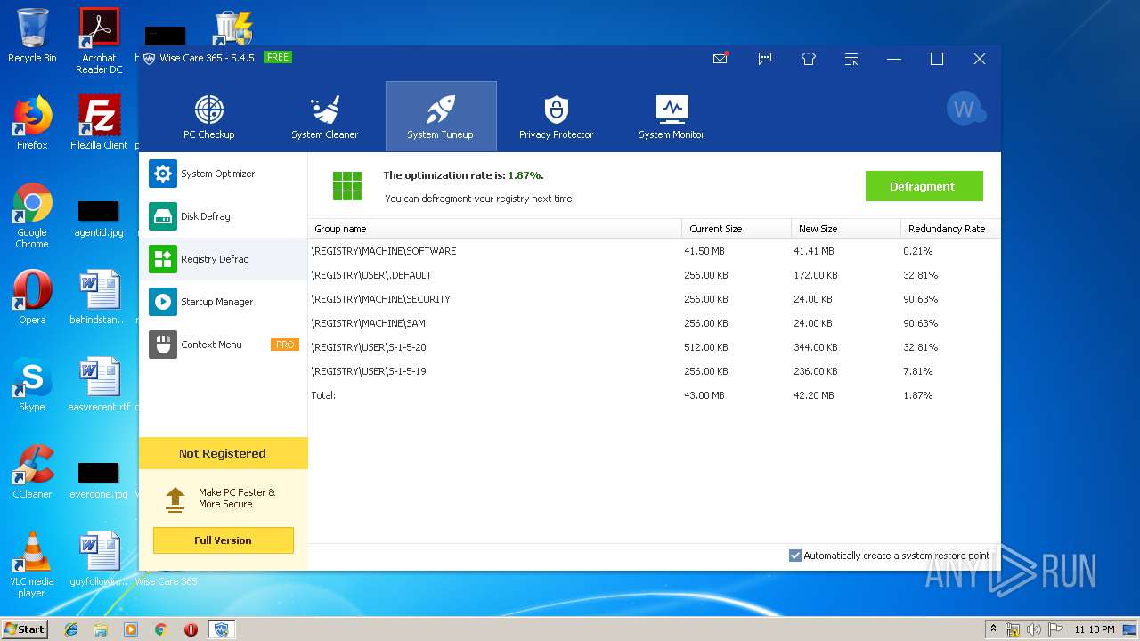Open easyrecent.rtf desktop file
The image size is (1140, 641).
pyautogui.click(x=99, y=385)
